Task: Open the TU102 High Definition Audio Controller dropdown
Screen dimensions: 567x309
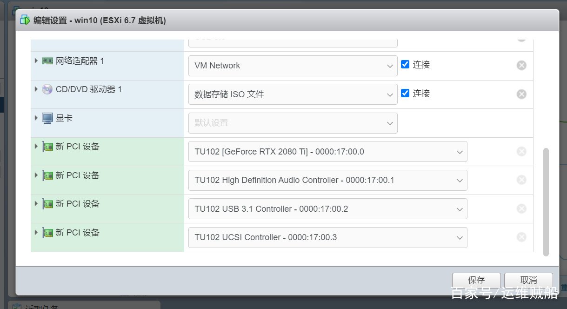Action: [327, 181]
